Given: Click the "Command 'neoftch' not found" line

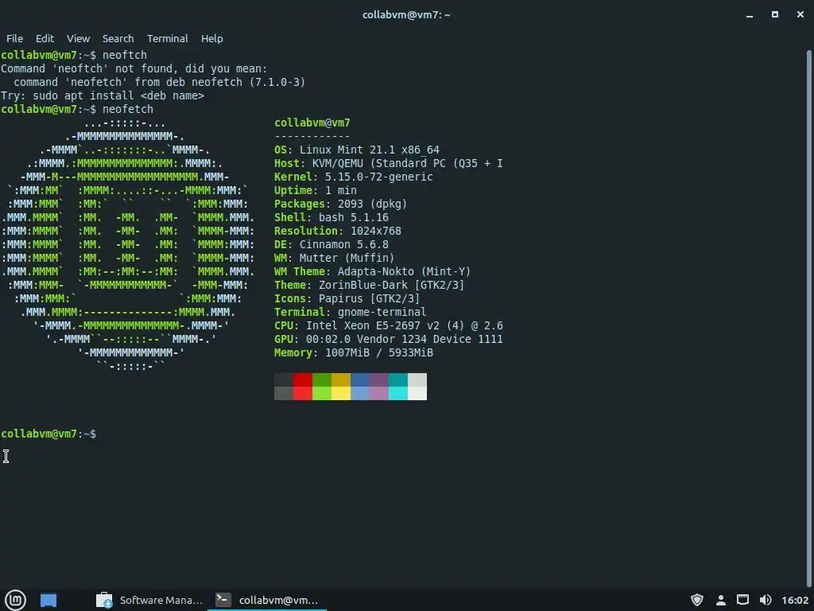Looking at the screenshot, I should [x=134, y=68].
